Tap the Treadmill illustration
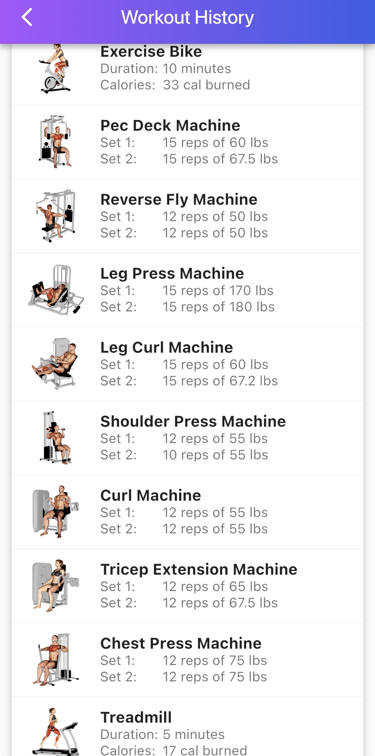The image size is (375, 756). point(56,732)
